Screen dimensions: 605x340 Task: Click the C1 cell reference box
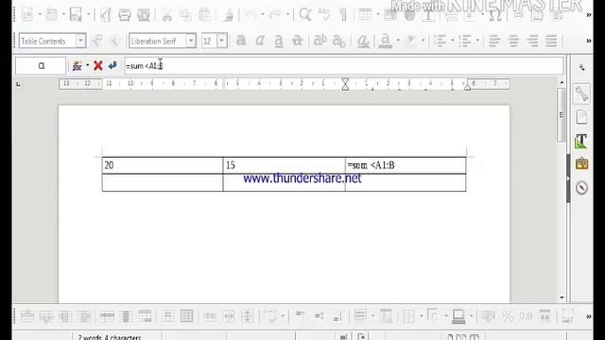(41, 66)
